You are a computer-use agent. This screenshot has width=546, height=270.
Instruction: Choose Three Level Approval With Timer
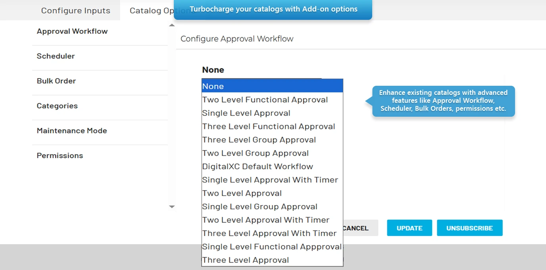(269, 233)
